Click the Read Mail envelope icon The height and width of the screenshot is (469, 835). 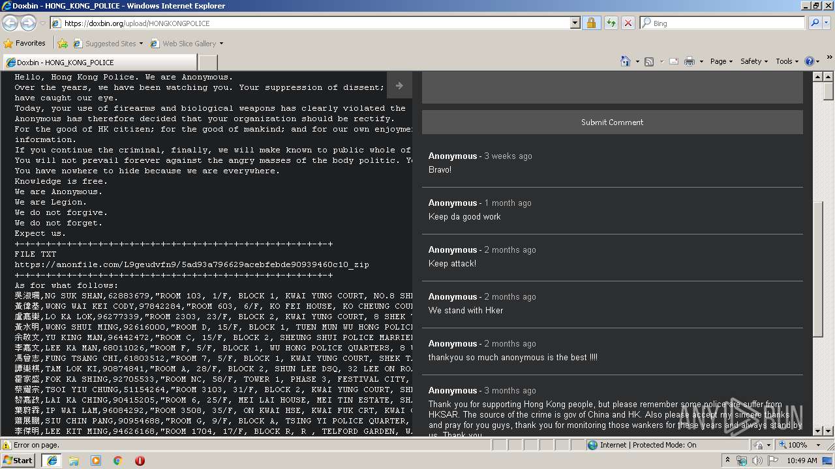pyautogui.click(x=674, y=61)
